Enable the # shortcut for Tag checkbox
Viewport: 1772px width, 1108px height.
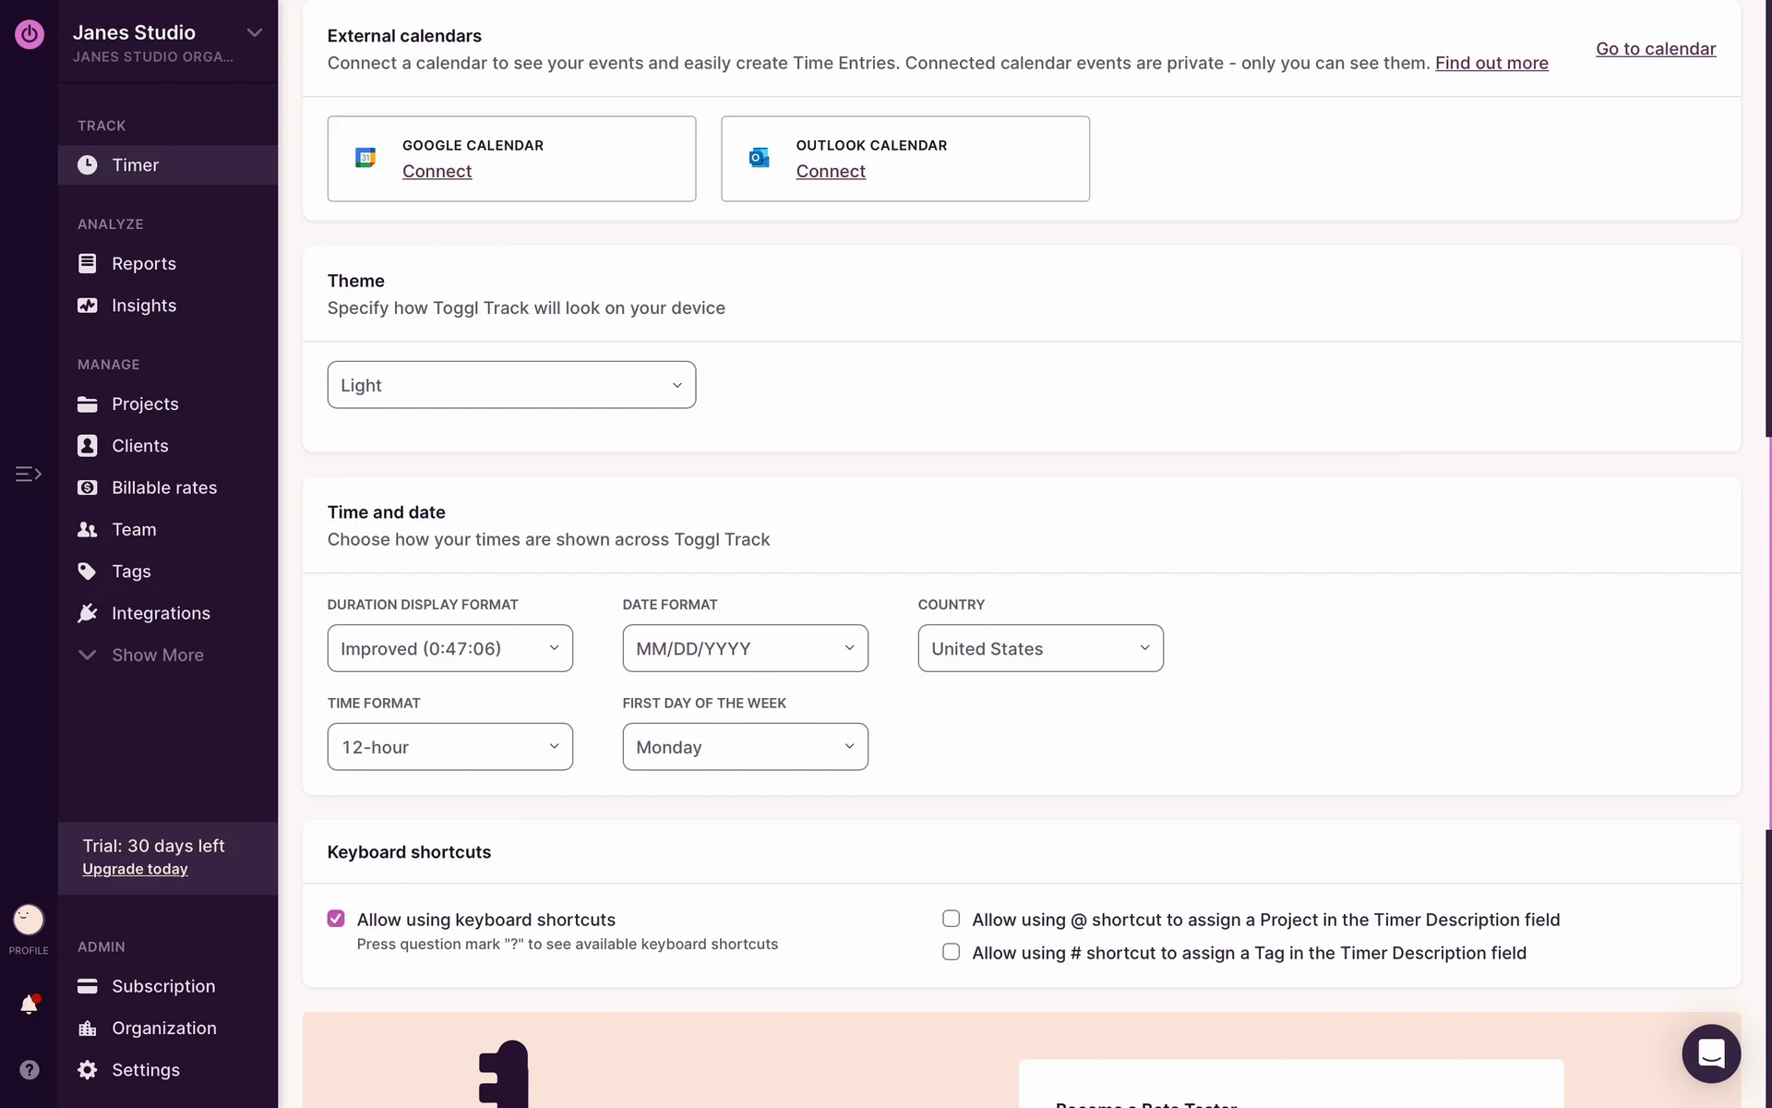(x=951, y=952)
